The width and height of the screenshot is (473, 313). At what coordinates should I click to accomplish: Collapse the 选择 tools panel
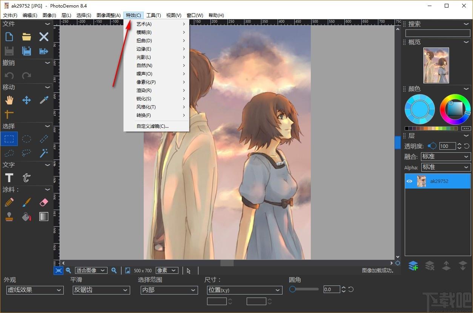click(x=48, y=126)
